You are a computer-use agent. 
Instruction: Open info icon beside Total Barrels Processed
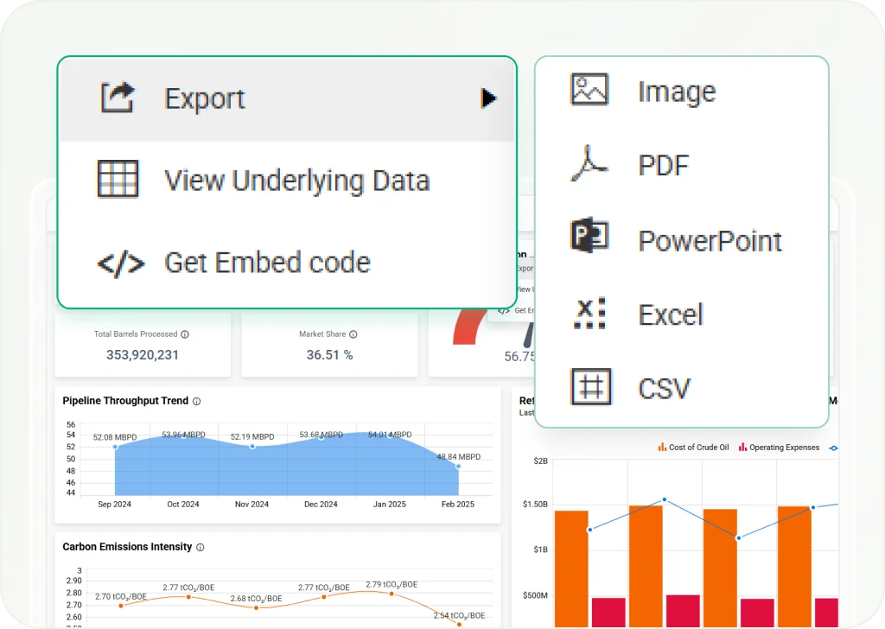point(185,334)
